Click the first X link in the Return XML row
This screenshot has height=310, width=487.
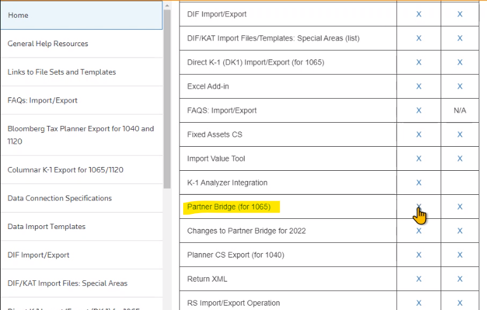[419, 279]
